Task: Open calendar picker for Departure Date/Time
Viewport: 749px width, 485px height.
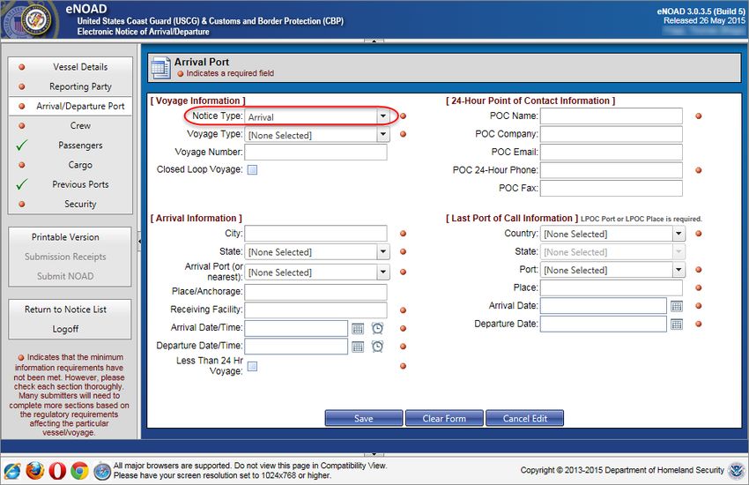Action: pos(358,347)
